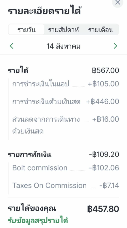Switch to the รายเดือน monthly tab
The image size is (127, 228).
pyautogui.click(x=101, y=30)
